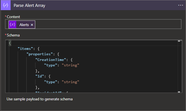Open the ellipsis menu for Parse Alert Array
The image size is (186, 111).
click(180, 5)
